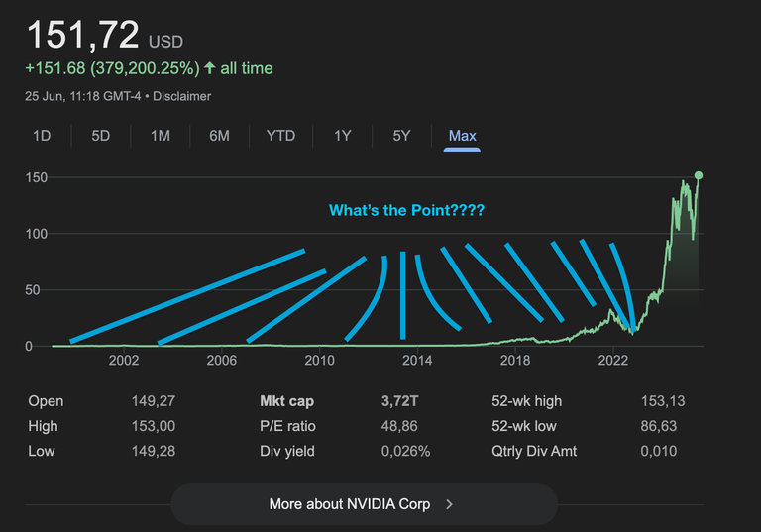Click the 2022 x-axis label
761x532 pixels.
pos(613,361)
